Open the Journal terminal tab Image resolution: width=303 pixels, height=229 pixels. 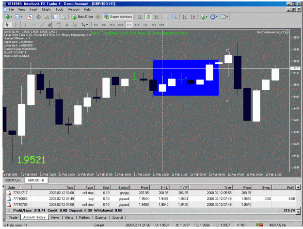tap(117, 217)
